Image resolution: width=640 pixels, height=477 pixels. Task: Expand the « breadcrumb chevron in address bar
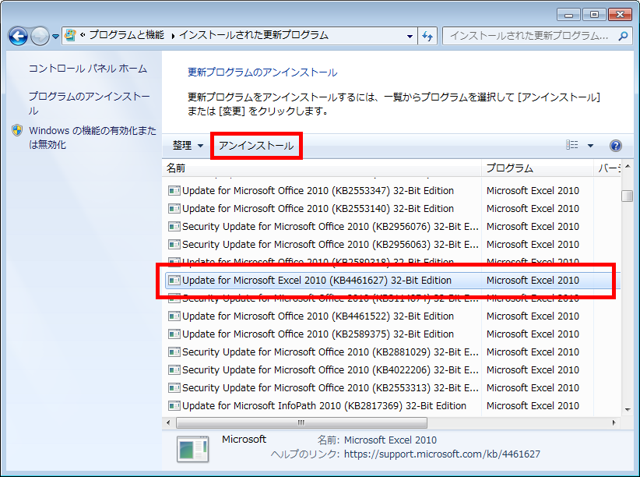coord(83,35)
